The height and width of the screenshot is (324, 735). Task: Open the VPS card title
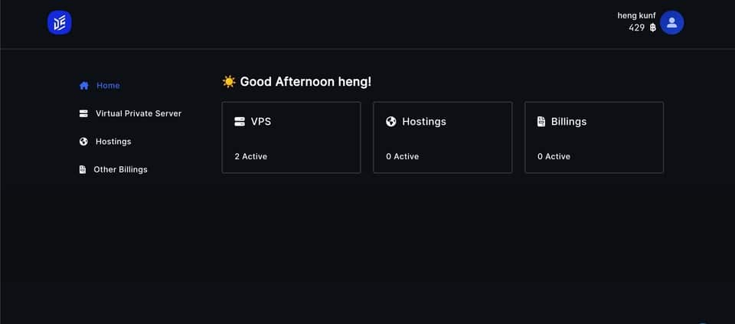tap(260, 122)
